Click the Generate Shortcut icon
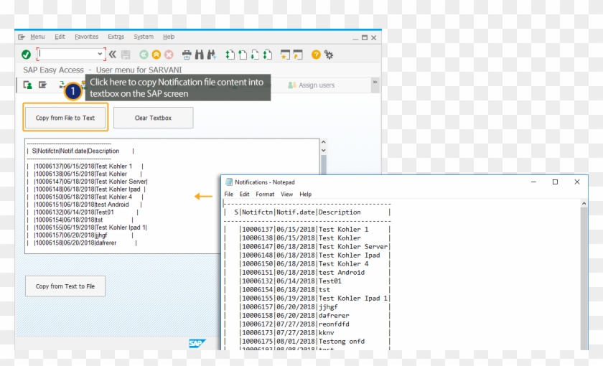The height and width of the screenshot is (366, 603). 298,55
